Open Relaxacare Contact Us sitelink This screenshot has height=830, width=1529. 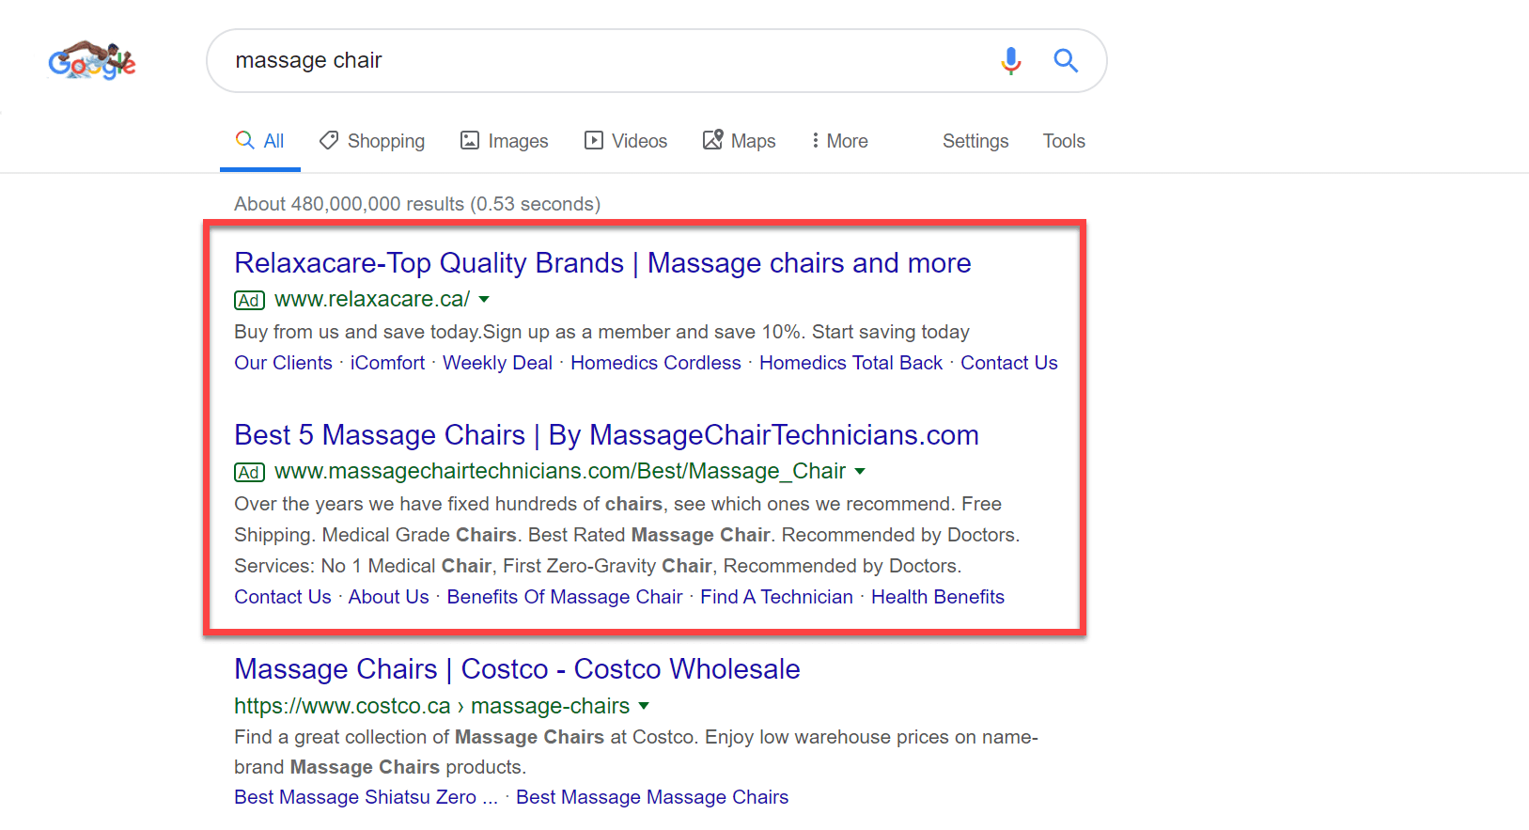(x=1009, y=363)
